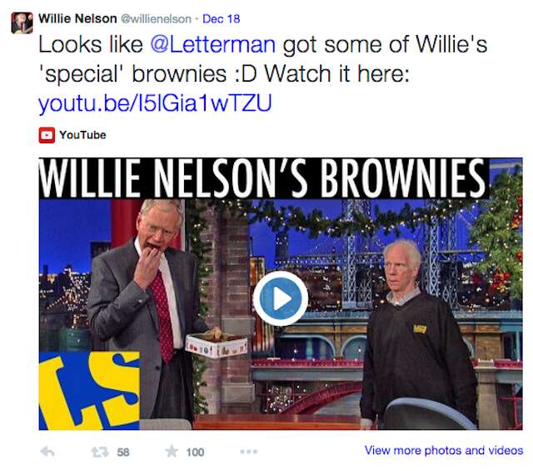Play the Willie Nelson's Brownies video
Viewport: 533px width, 471px height.
(281, 298)
